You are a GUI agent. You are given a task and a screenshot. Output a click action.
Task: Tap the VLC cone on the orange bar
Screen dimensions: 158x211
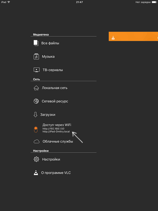click(113, 38)
